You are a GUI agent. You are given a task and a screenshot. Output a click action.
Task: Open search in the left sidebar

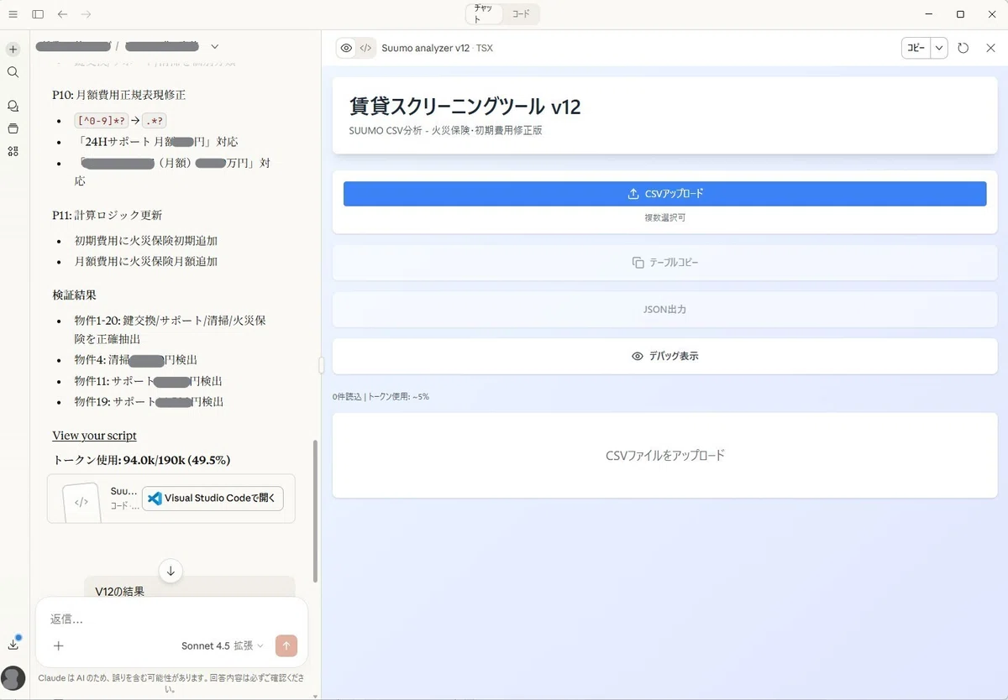pos(13,72)
